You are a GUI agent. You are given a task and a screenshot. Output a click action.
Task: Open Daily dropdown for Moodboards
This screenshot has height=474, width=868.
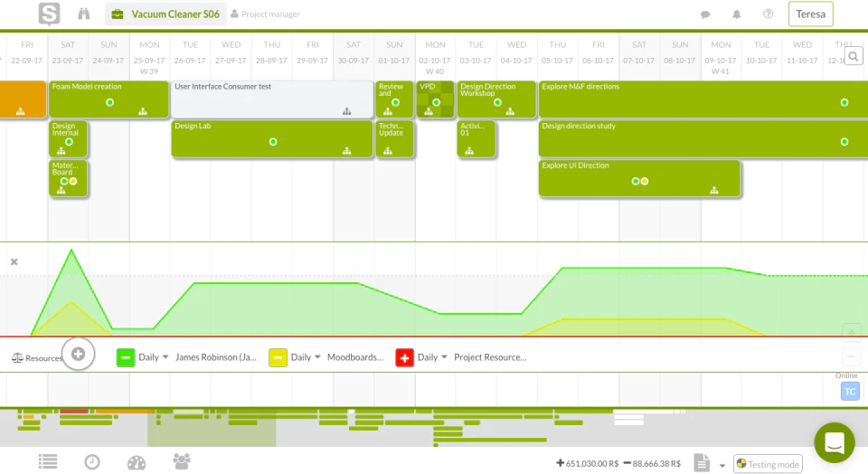(306, 357)
